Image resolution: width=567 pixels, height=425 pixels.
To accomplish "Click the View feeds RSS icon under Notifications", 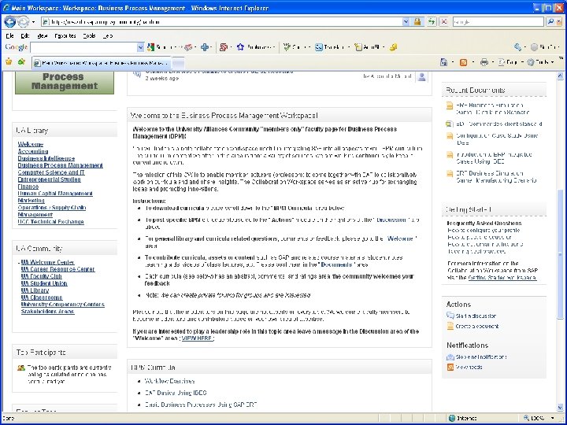I will pyautogui.click(x=450, y=368).
